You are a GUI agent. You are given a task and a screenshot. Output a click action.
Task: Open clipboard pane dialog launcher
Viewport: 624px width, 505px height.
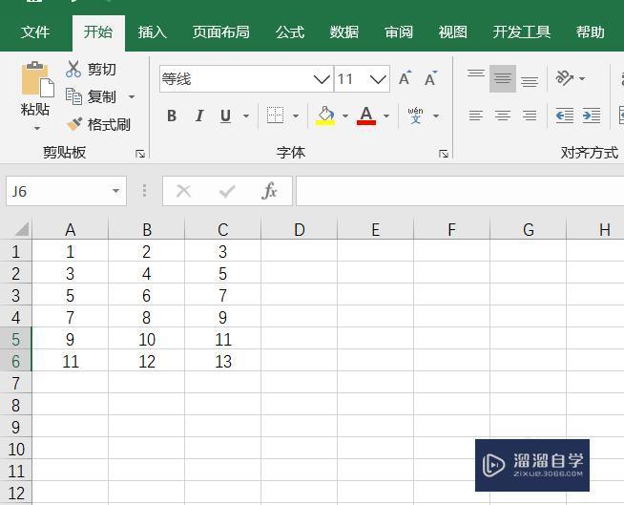point(140,154)
